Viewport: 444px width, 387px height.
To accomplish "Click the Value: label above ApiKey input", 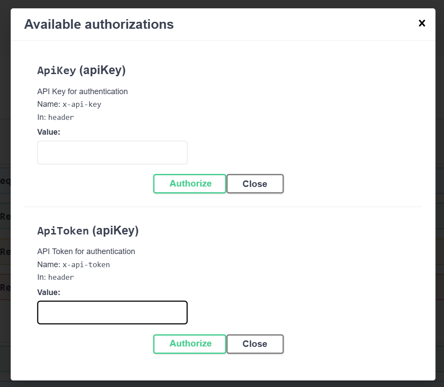I will pos(48,132).
